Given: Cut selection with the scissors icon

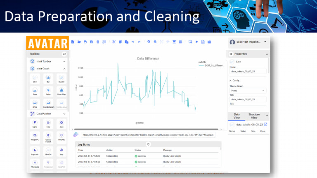Looking at the screenshot, I should click(x=114, y=42).
